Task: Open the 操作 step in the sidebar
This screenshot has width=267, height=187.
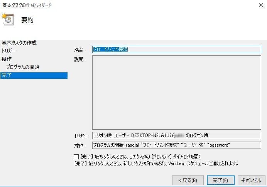Action: (x=7, y=59)
